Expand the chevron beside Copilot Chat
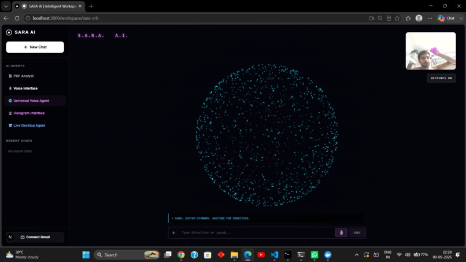This screenshot has height=262, width=466. click(x=461, y=18)
